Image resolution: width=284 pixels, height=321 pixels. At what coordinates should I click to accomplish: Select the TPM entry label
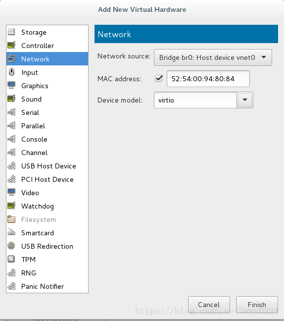tap(28, 260)
